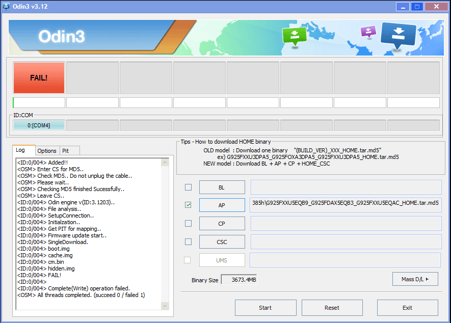Click log line 'Firmware update start..'
451x323 pixels.
(62, 235)
